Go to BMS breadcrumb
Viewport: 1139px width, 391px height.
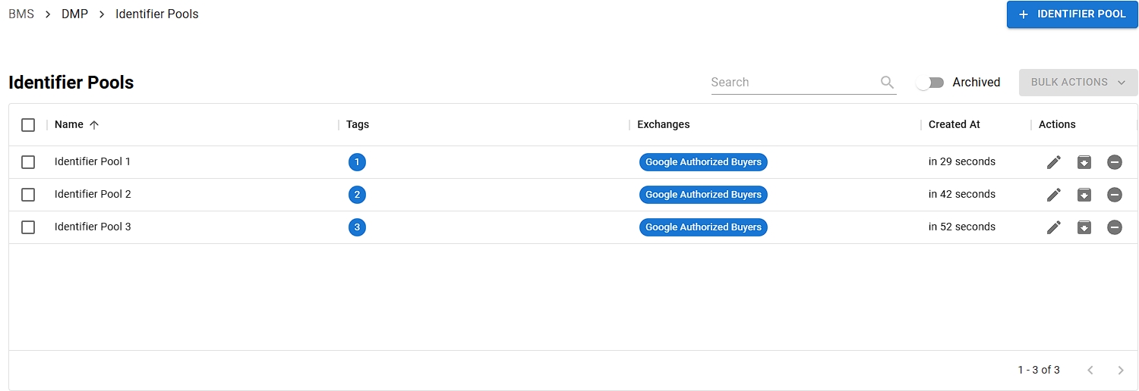(x=21, y=14)
